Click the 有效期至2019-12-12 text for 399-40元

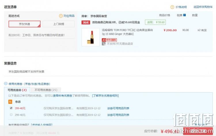point(88,108)
